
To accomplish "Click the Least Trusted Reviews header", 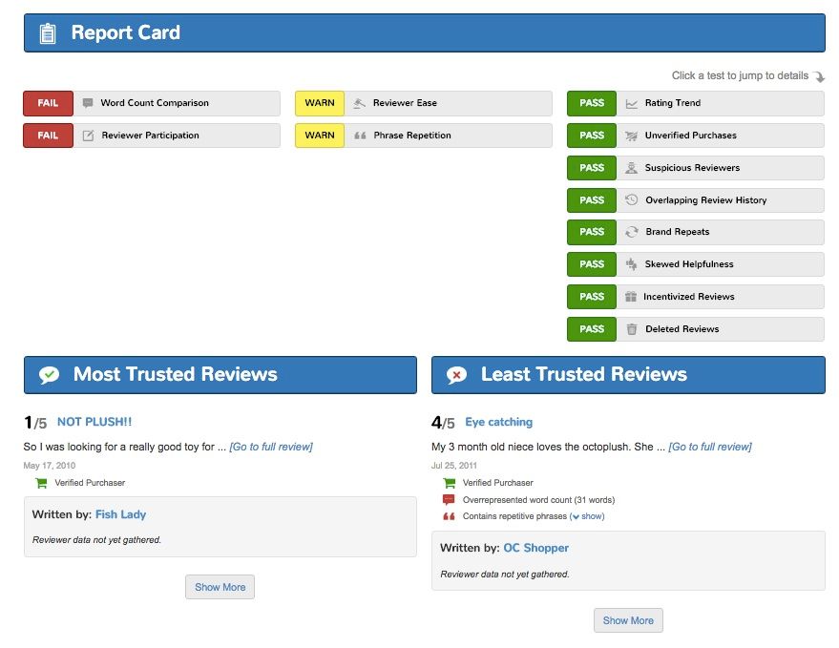I will [628, 375].
